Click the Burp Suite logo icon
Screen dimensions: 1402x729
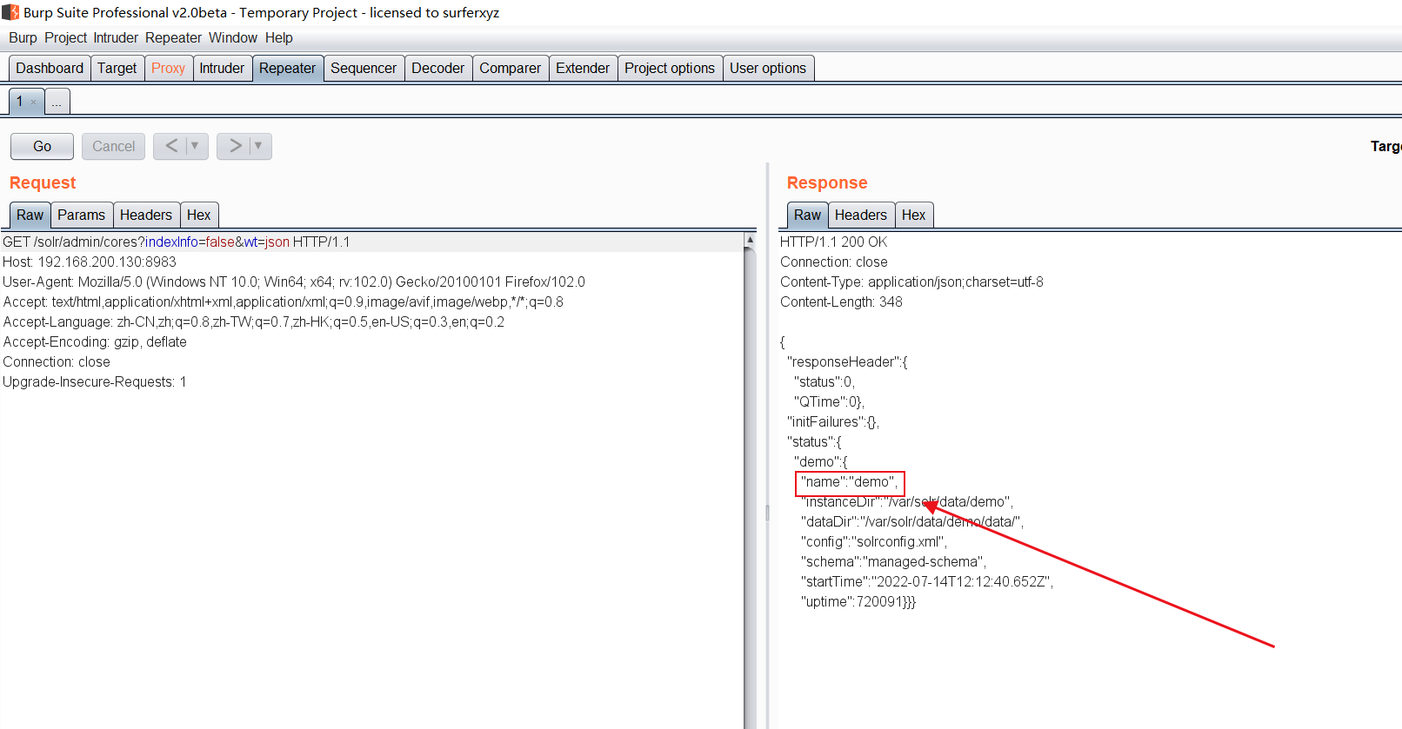(10, 12)
